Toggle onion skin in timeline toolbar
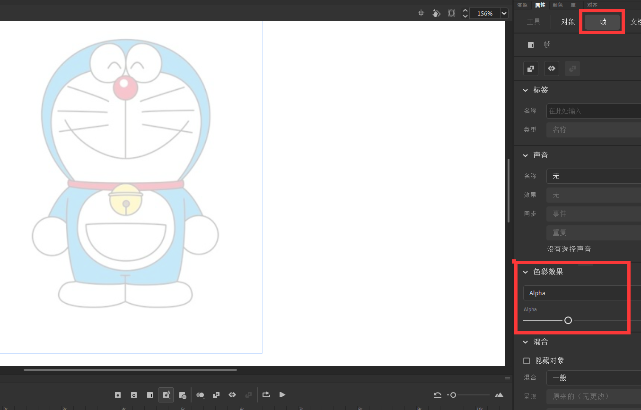The height and width of the screenshot is (410, 641). click(x=200, y=395)
